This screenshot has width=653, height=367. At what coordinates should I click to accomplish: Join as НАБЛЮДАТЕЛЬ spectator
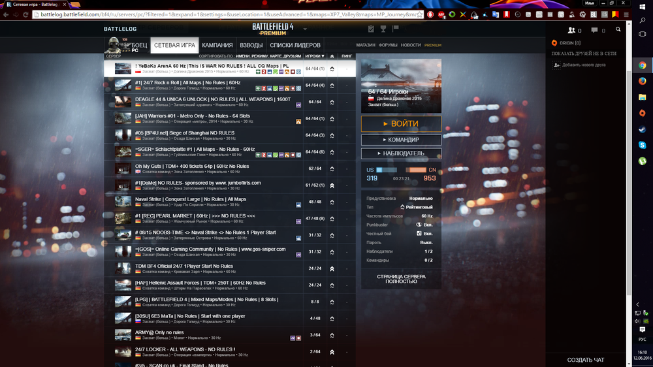coord(401,153)
